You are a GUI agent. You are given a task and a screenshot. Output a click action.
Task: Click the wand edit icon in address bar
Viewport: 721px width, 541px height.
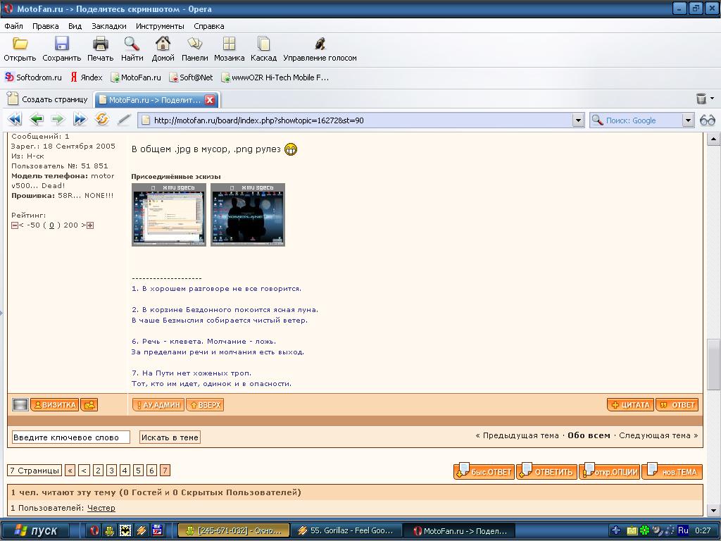(x=124, y=120)
